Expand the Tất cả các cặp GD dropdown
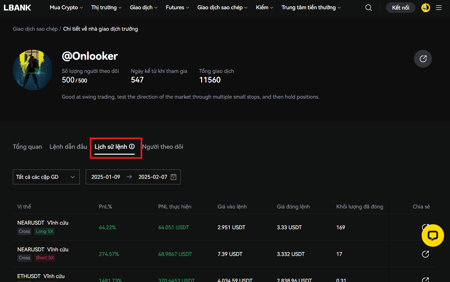The width and height of the screenshot is (450, 282). [46, 177]
